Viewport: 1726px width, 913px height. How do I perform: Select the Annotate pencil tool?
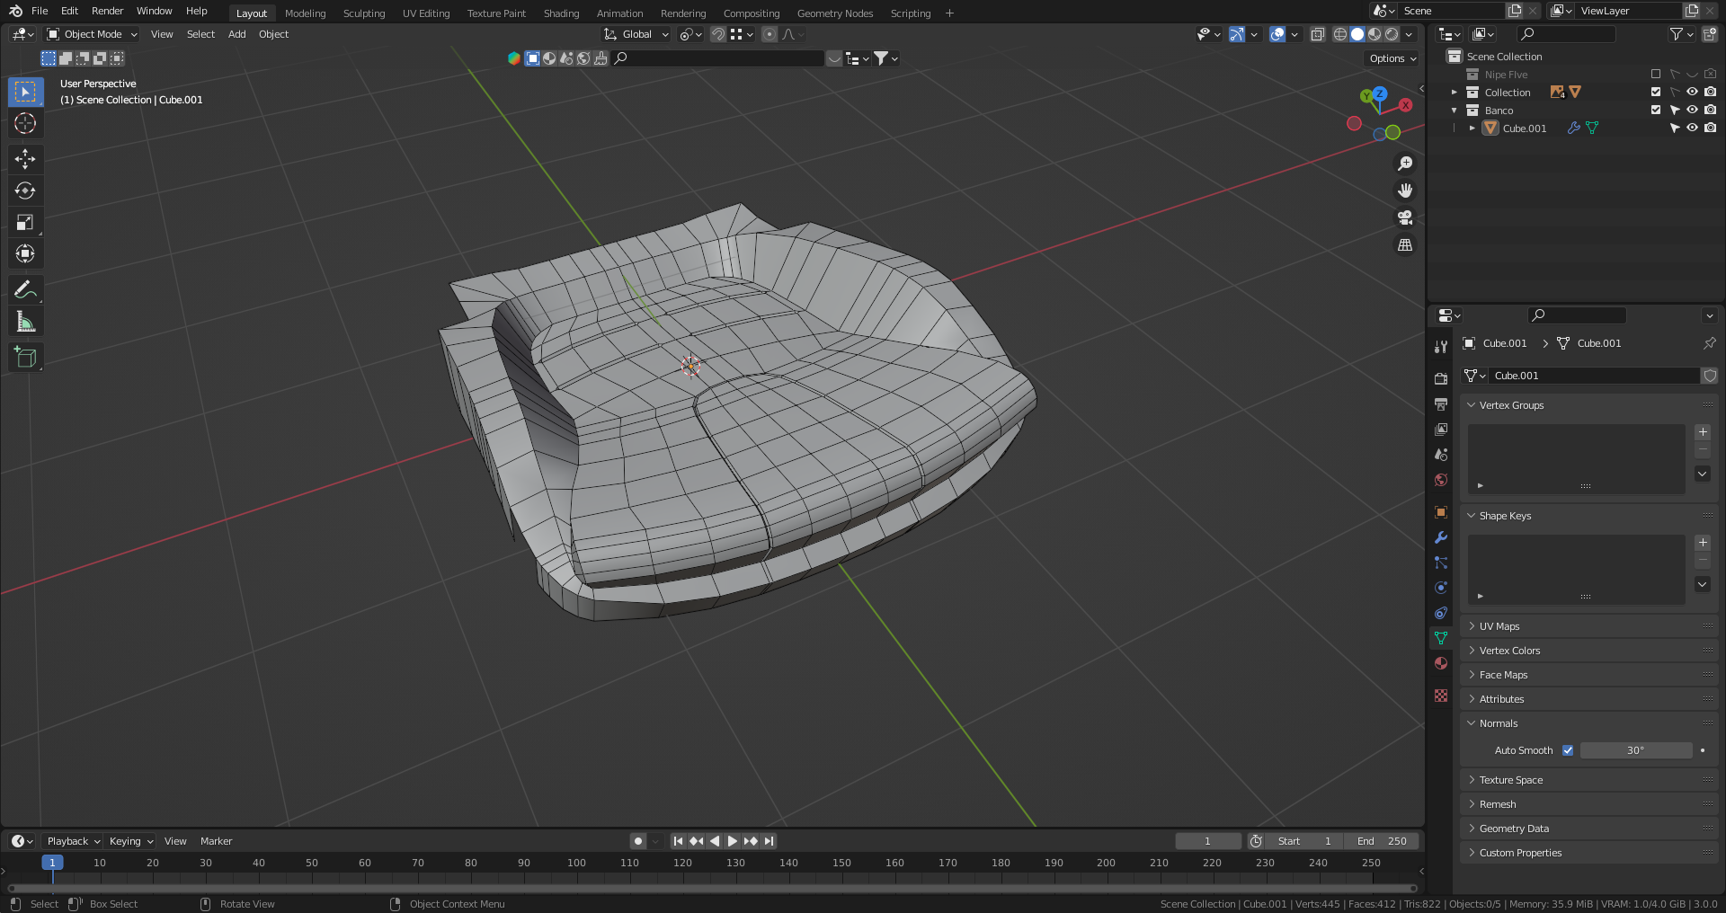25,289
